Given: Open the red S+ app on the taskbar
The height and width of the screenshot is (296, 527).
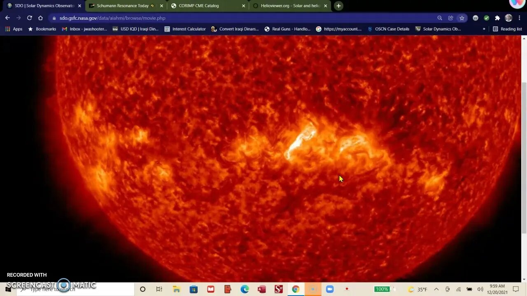Looking at the screenshot, I should pyautogui.click(x=279, y=289).
